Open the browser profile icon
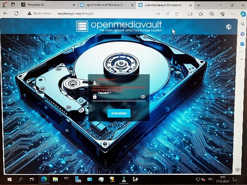 pyautogui.click(x=4, y=5)
